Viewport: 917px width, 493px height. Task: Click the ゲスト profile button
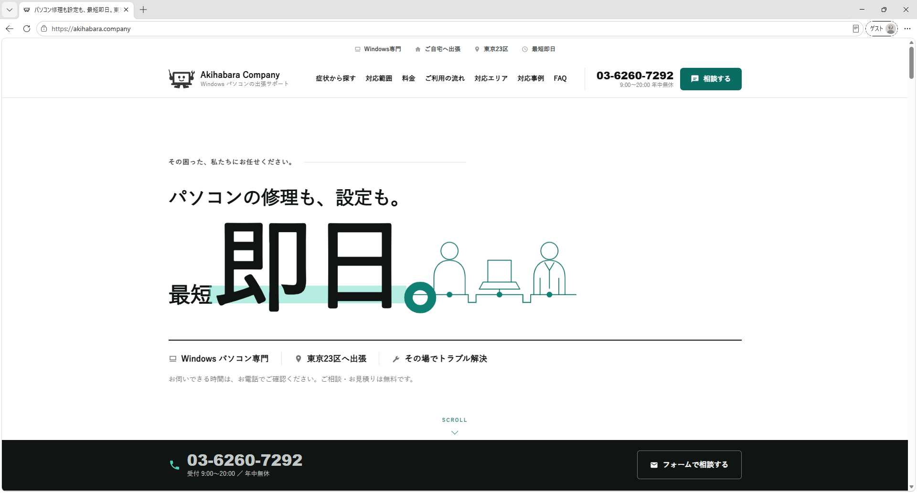pos(882,29)
